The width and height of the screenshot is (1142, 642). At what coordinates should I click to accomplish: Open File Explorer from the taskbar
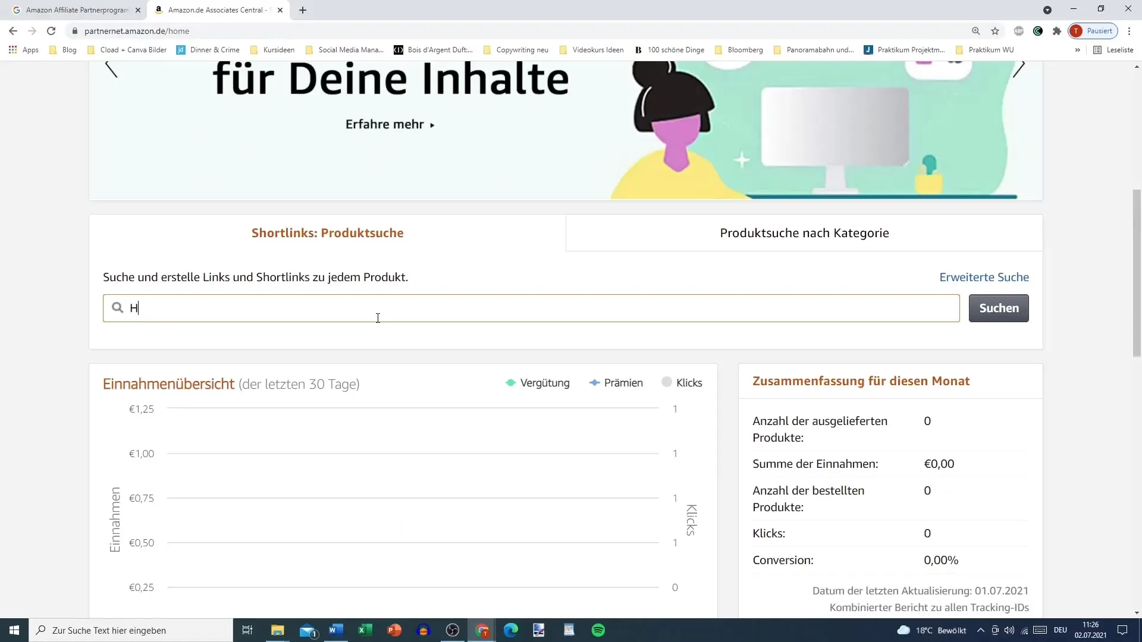[278, 630]
